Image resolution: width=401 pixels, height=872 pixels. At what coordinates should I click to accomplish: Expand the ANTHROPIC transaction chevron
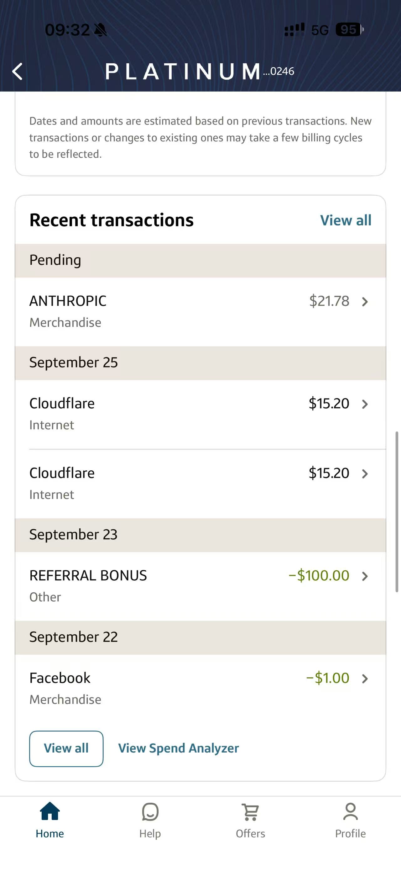coord(365,302)
